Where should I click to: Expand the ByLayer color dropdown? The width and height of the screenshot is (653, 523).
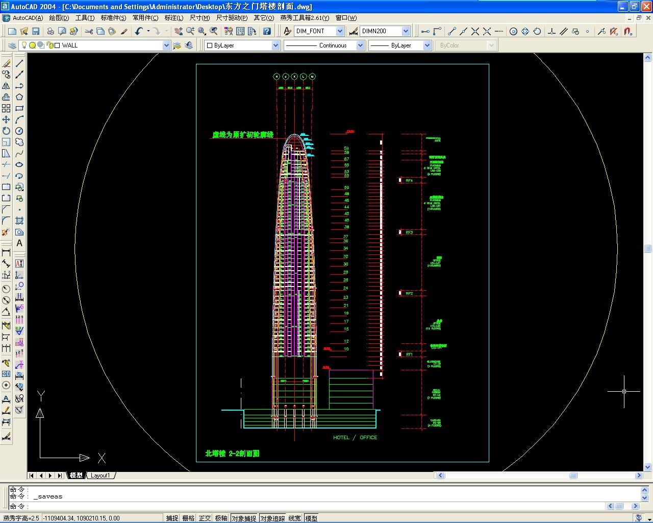tap(275, 45)
